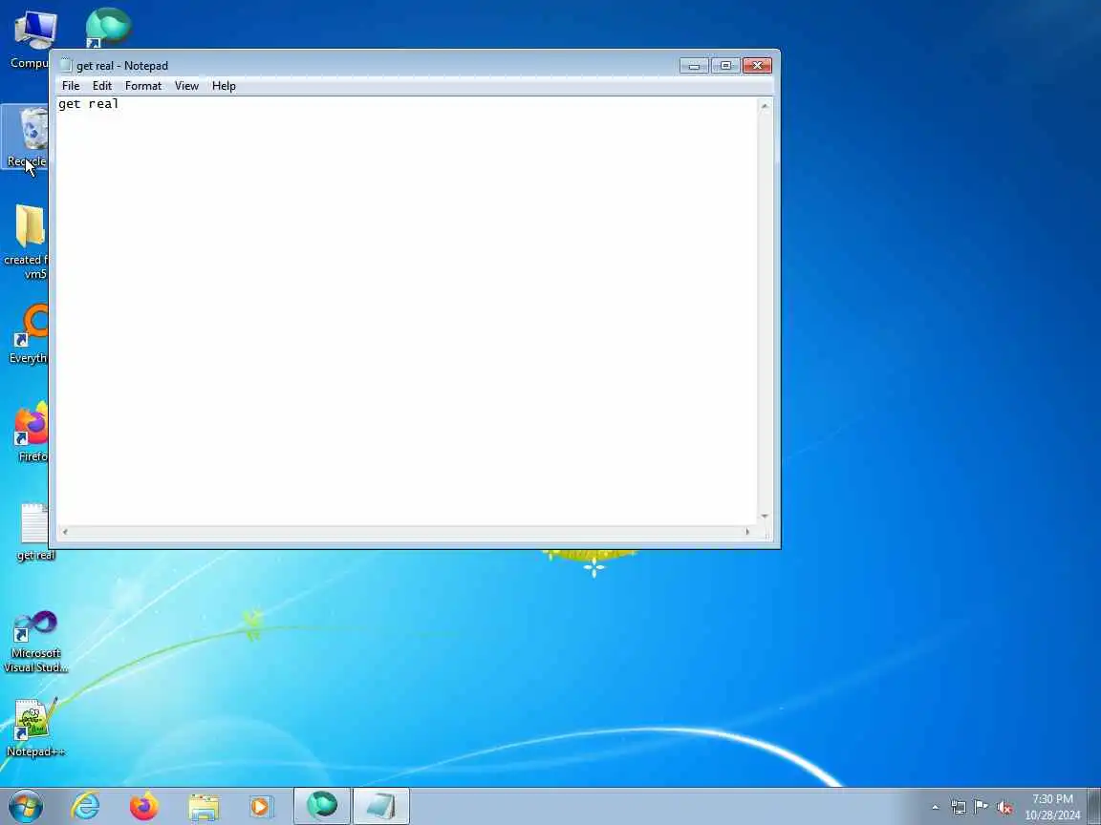This screenshot has width=1101, height=825.
Task: Show hidden system tray icons arrow
Action: coord(936,808)
